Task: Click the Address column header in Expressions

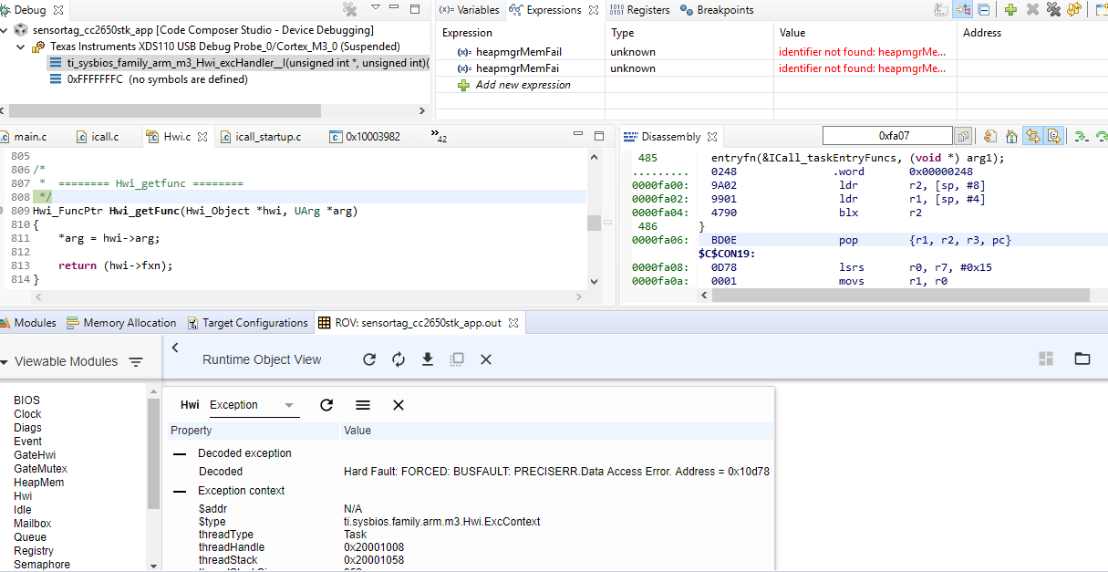Action: click(x=982, y=33)
